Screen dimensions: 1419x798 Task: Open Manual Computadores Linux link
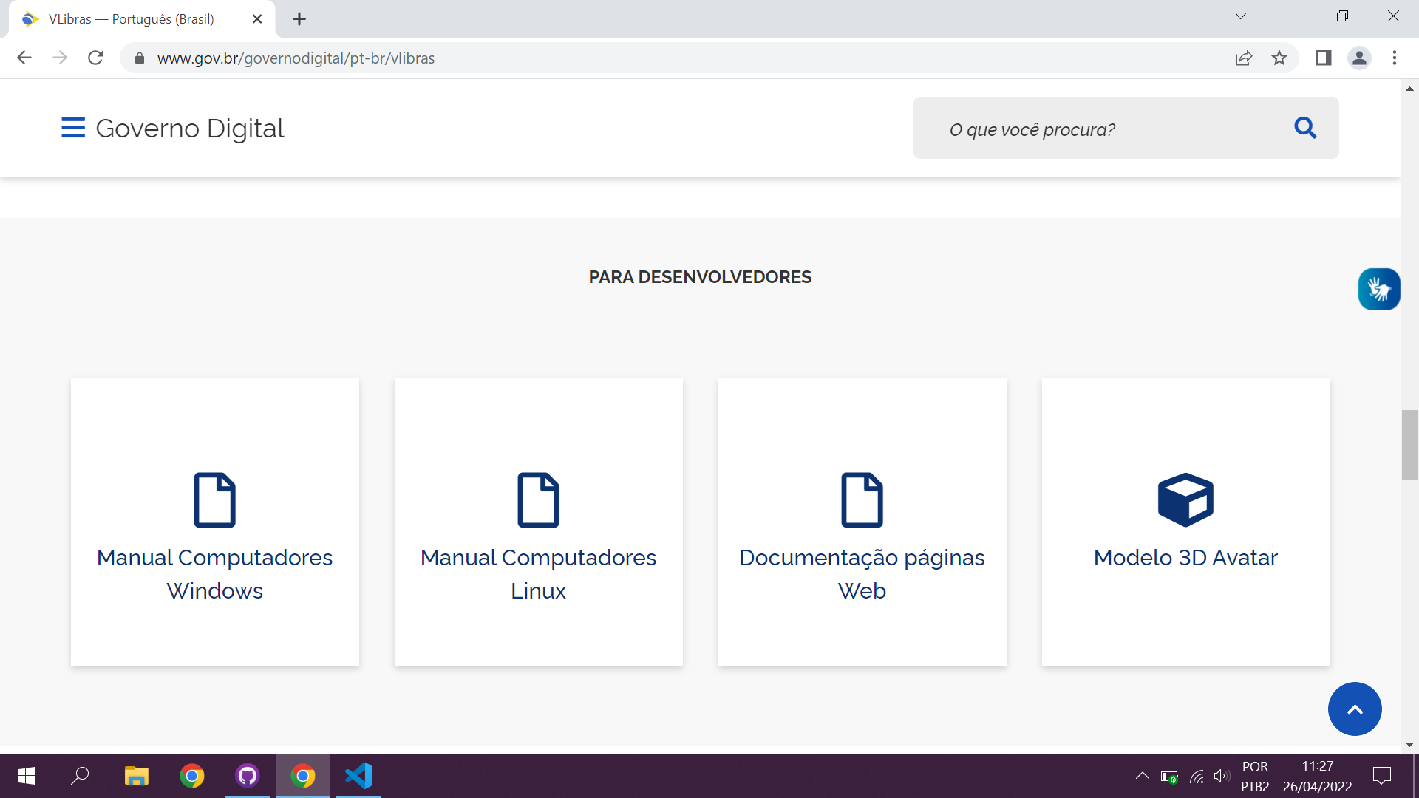pyautogui.click(x=538, y=573)
